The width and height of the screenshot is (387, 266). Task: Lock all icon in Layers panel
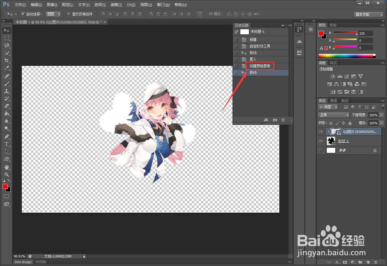(350, 123)
